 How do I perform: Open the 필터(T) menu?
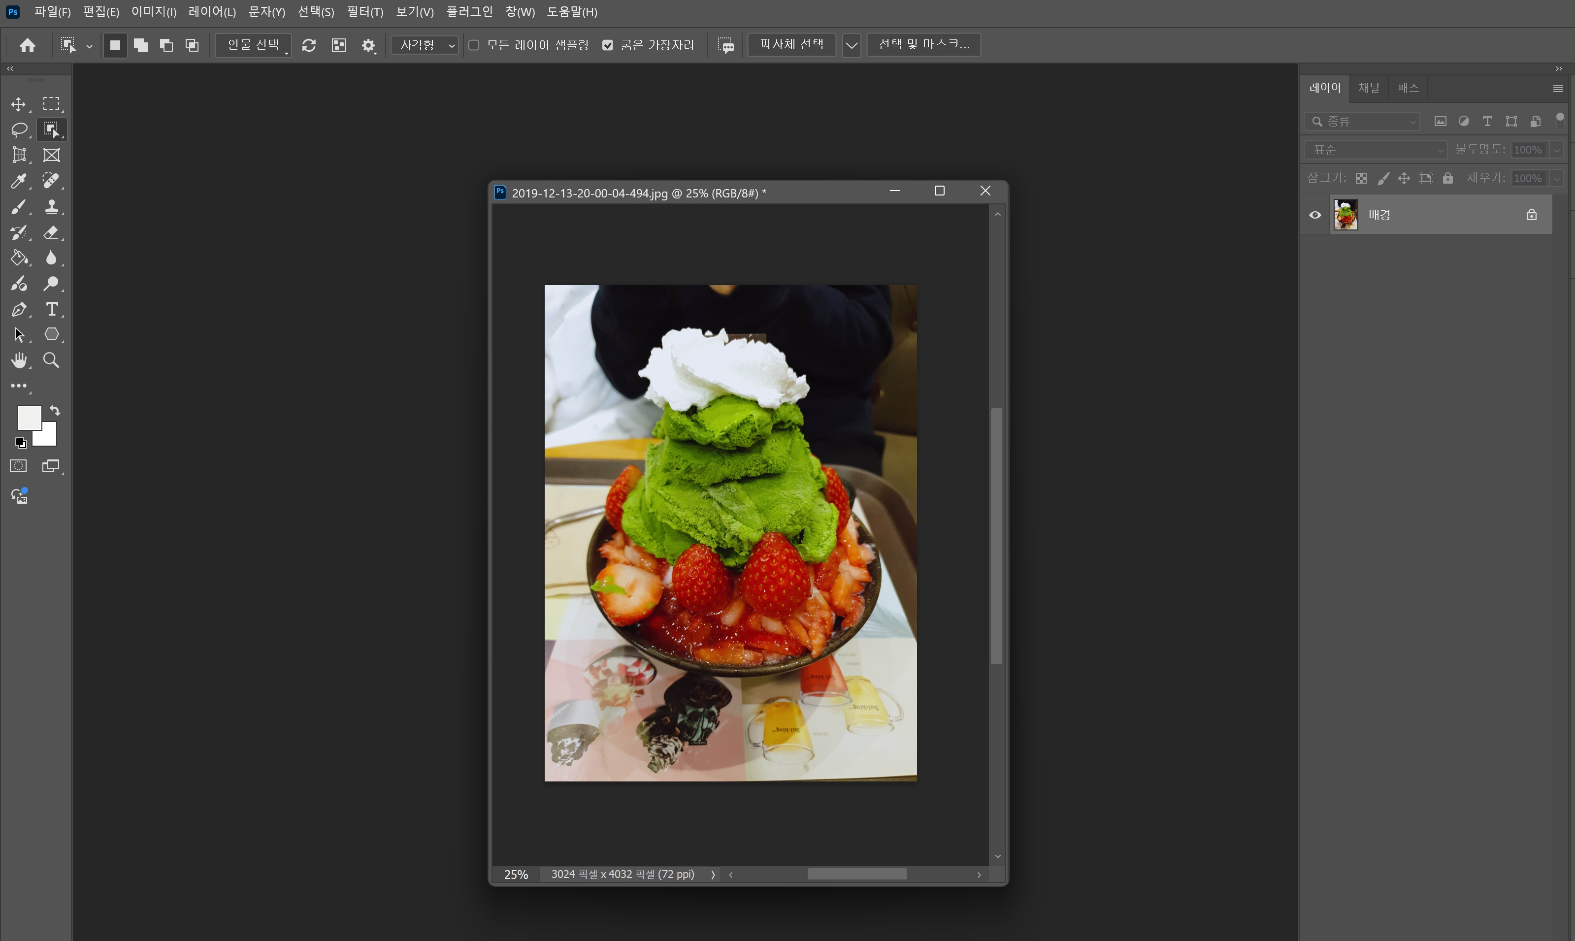364,12
